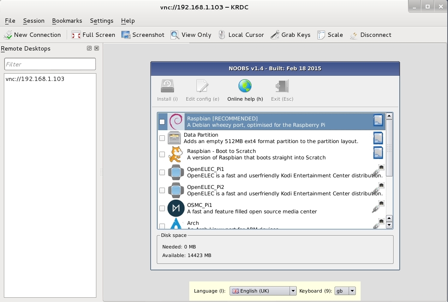
Task: Select the OSMC_Pi1 checkbox
Action: (x=162, y=208)
